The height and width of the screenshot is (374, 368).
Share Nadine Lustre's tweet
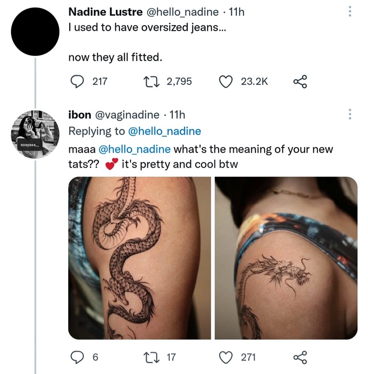pyautogui.click(x=299, y=81)
